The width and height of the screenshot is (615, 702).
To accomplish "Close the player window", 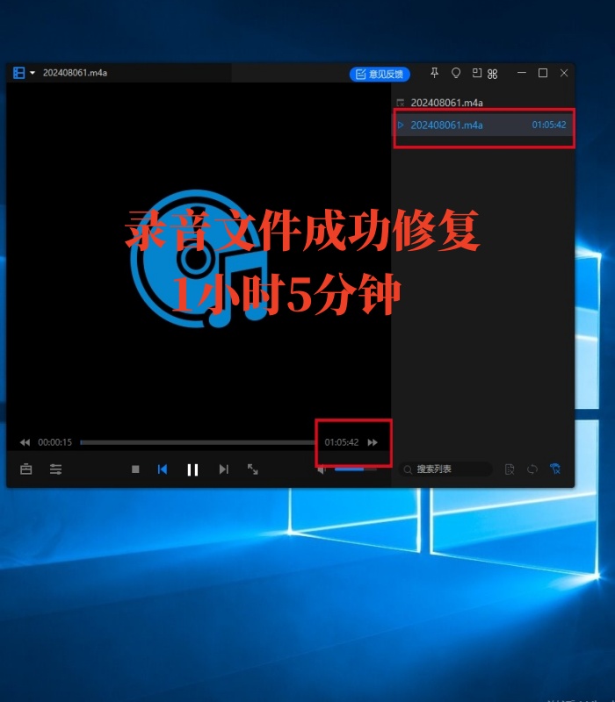I will pos(564,73).
